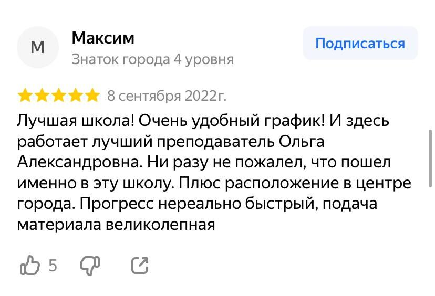Click the words материала великолепная on the last line

coord(116,225)
